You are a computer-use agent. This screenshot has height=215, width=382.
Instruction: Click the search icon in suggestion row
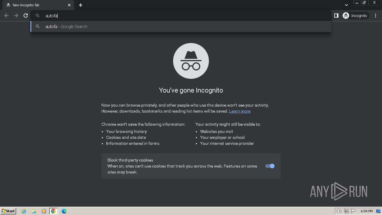click(38, 27)
